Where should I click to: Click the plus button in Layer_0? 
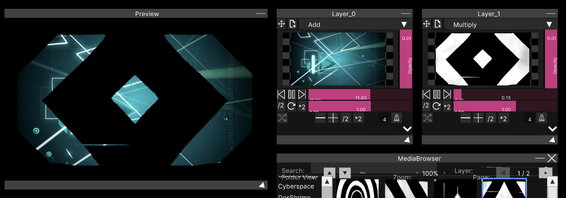[x=333, y=118]
